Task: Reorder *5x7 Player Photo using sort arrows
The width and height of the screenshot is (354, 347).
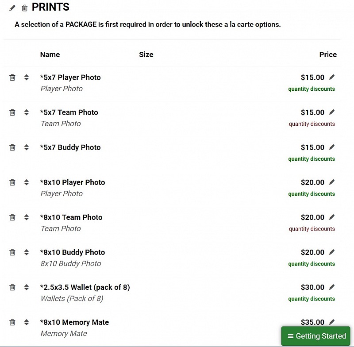Action: pos(27,77)
